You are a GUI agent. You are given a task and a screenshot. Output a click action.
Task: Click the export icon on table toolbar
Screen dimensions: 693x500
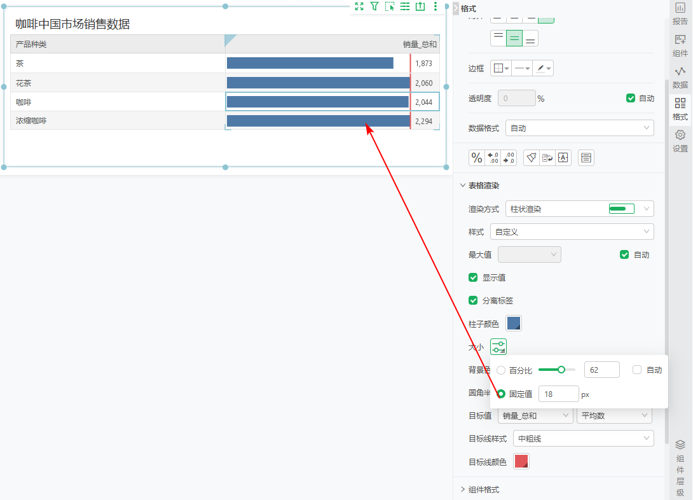[420, 6]
